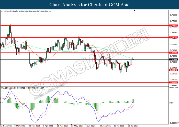Click the 28 Apr 2021 date marker
179x127 pixels.
63,126
